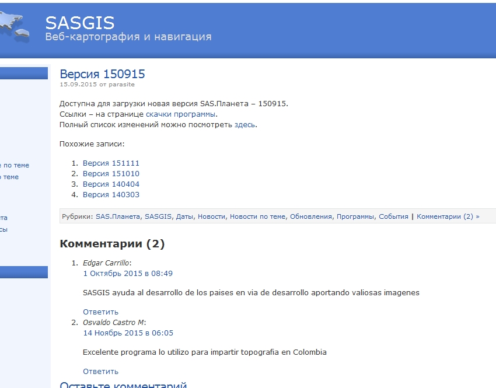Viewport: 496px width, 388px height.
Task: Follow the 'скачки программы' download link
Action: click(x=180, y=114)
